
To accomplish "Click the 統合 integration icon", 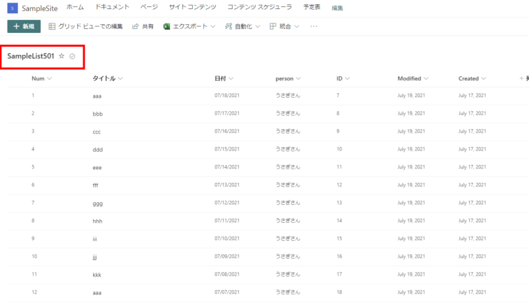I will [273, 26].
